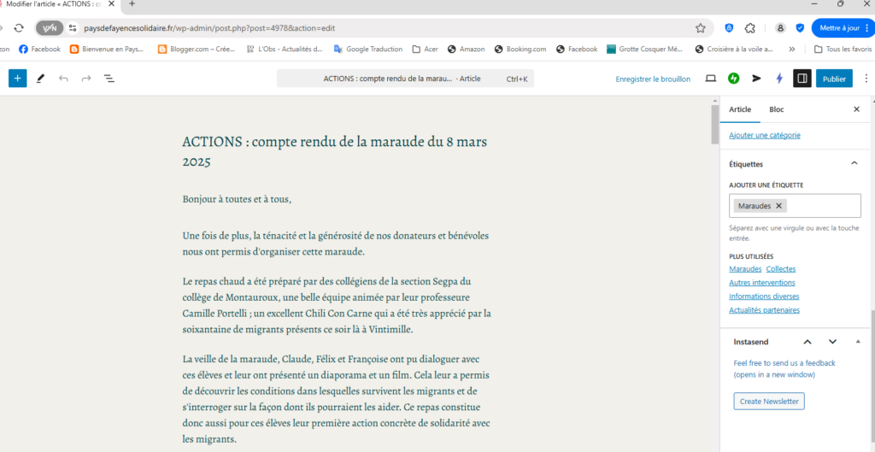875x452 pixels.
Task: Click the blue lightning bolt icon
Action: pos(778,79)
